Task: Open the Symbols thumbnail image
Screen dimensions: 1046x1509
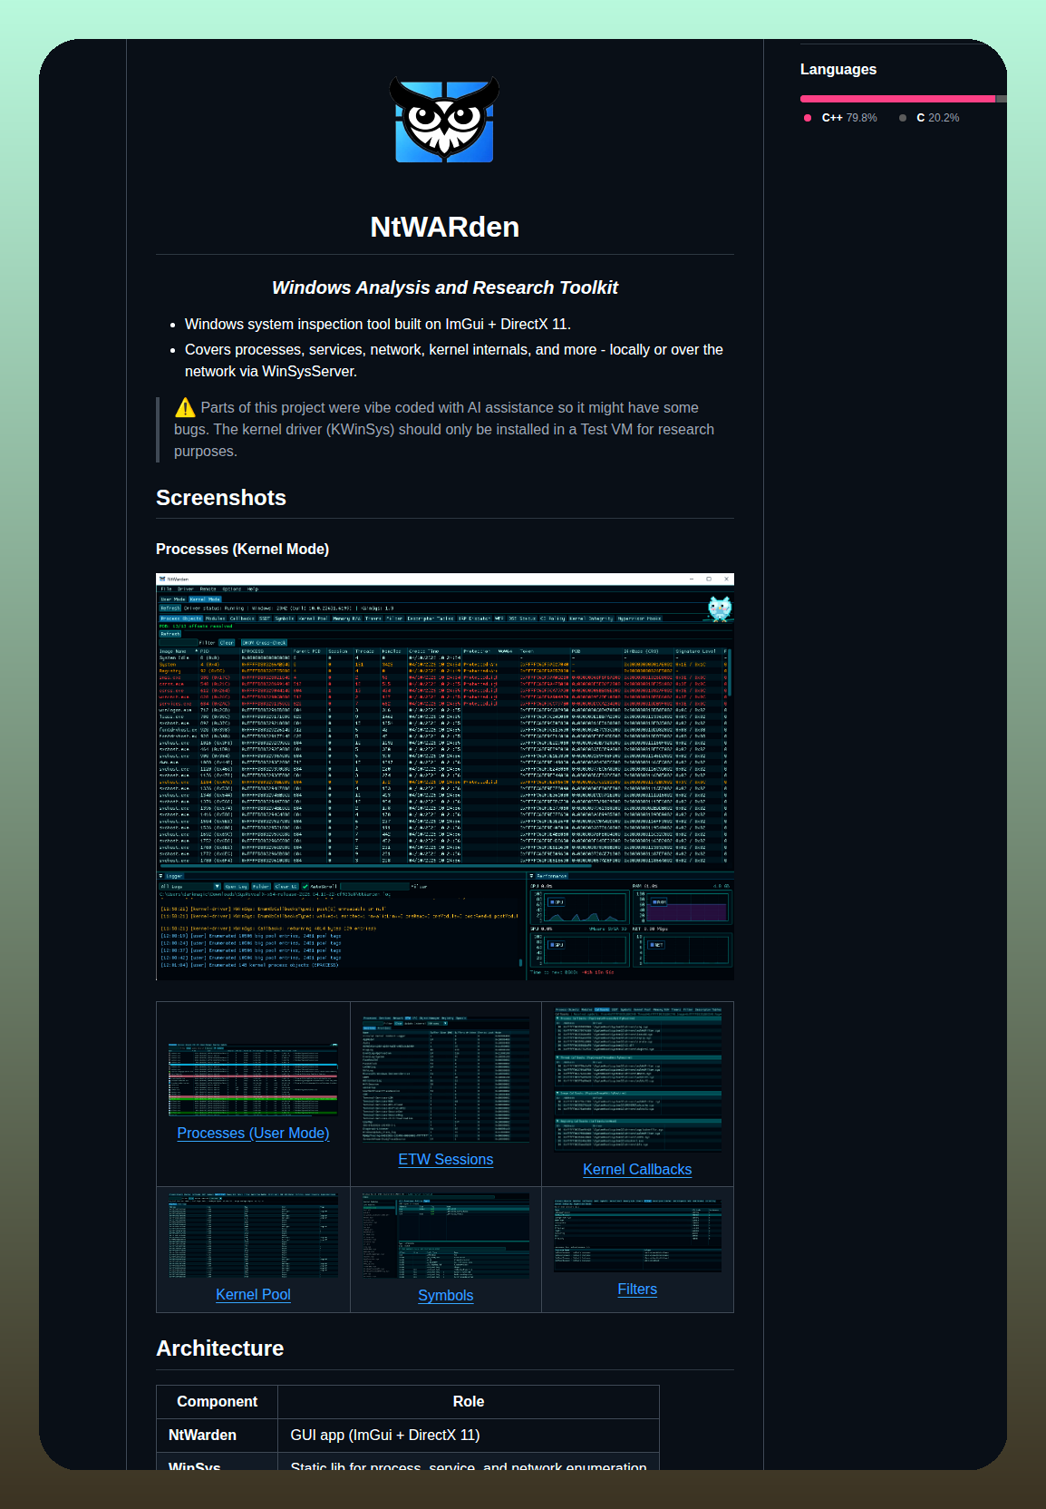Action: point(445,1235)
